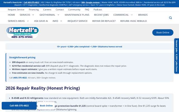The width and height of the screenshot is (179, 112).
Task: Click the (405) 375-4822 link in pricing box
Action: 20,78
